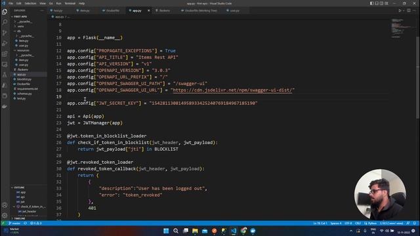
Task: Click Ln 19, Col 1 cursor position
Action: (x=320, y=223)
